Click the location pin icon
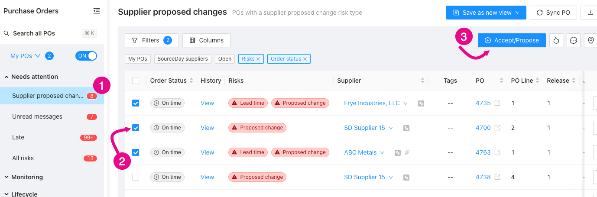This screenshot has height=197, width=597. [591, 40]
